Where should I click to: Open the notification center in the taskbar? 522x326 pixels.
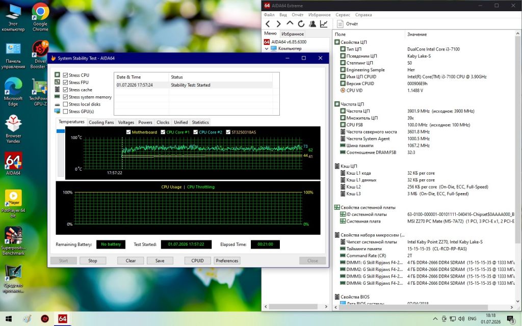click(511, 319)
